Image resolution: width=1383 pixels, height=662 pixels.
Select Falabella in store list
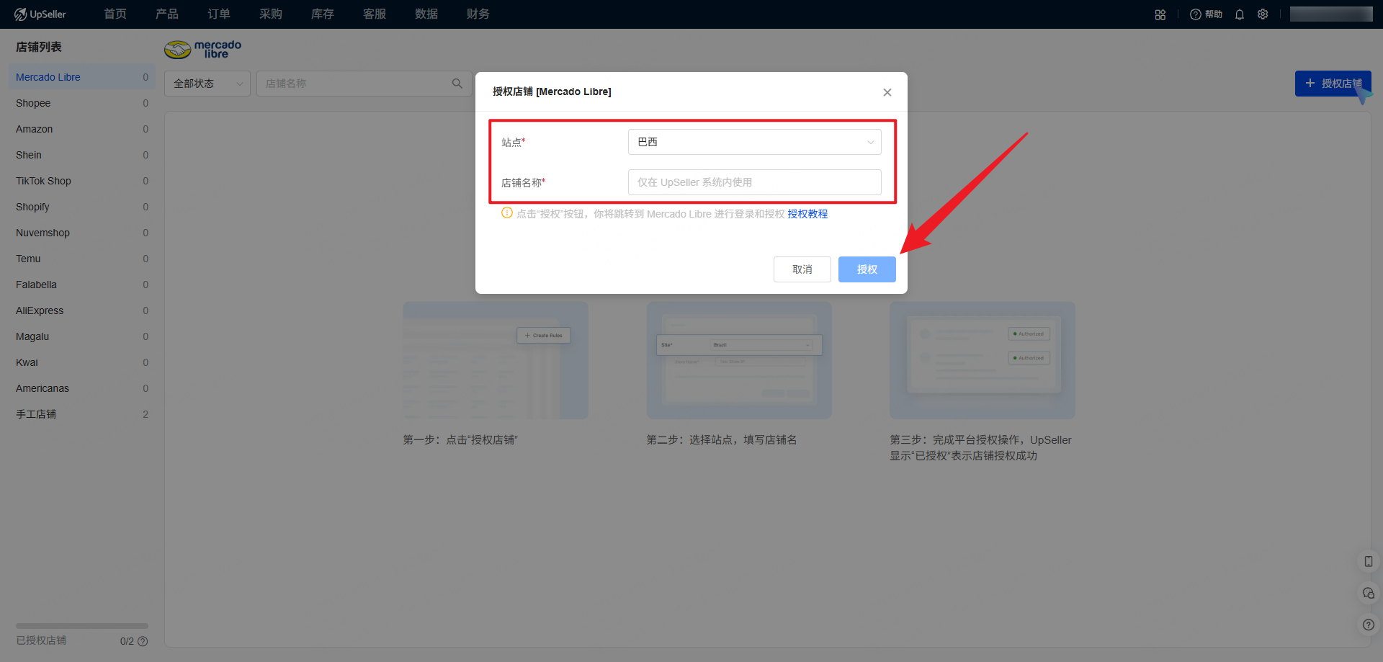tap(82, 285)
